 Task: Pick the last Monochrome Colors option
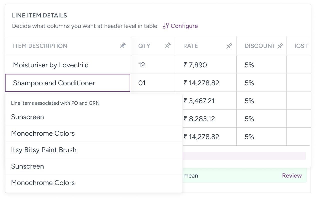(43, 183)
